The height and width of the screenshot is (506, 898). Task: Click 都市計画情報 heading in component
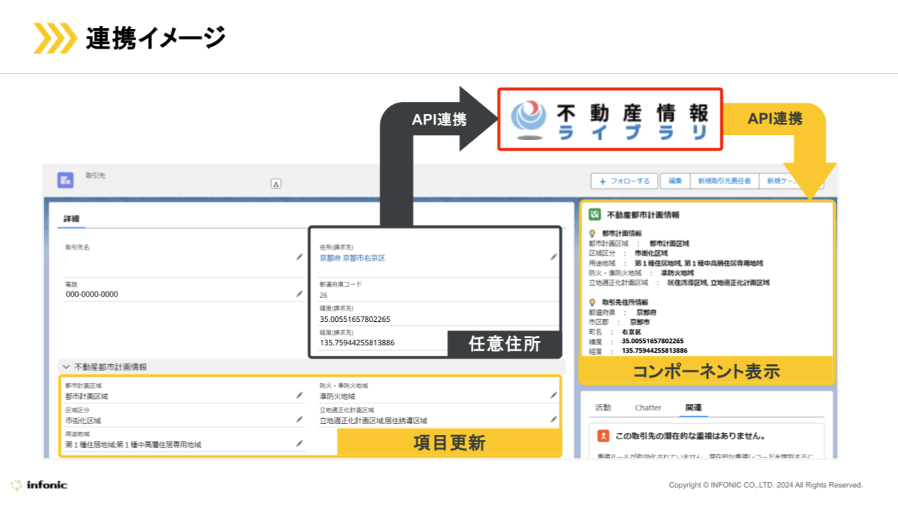622,233
